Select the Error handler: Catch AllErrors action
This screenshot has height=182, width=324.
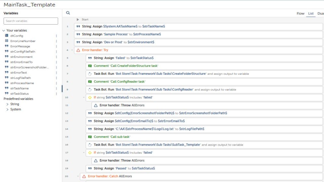point(110,176)
